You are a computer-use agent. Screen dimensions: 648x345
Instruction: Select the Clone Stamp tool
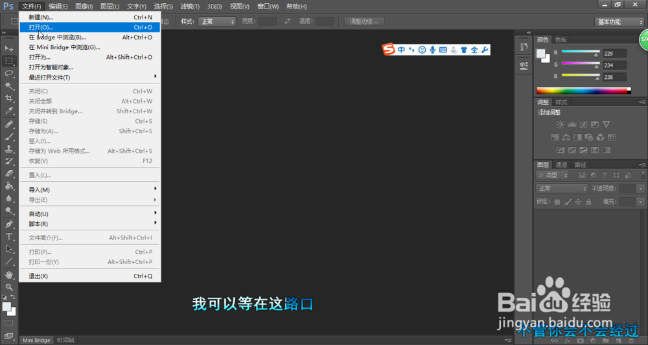[8, 149]
